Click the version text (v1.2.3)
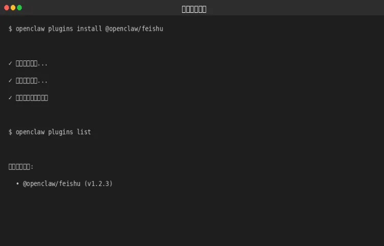The height and width of the screenshot is (246, 384). (x=98, y=184)
